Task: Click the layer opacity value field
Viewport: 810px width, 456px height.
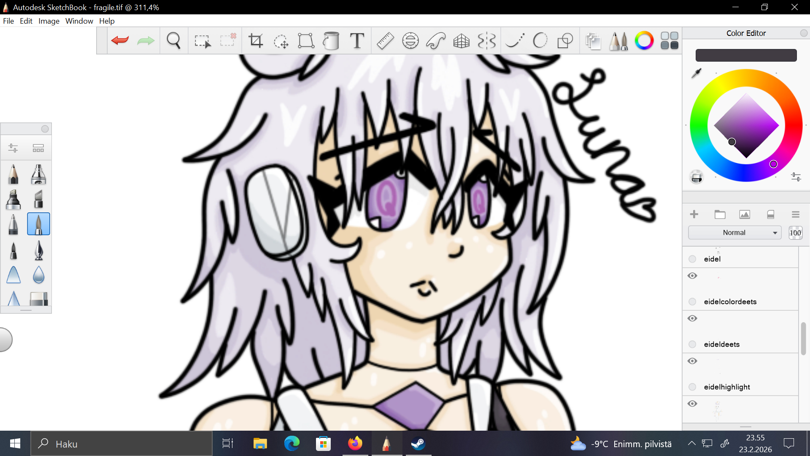Action: [x=795, y=233]
